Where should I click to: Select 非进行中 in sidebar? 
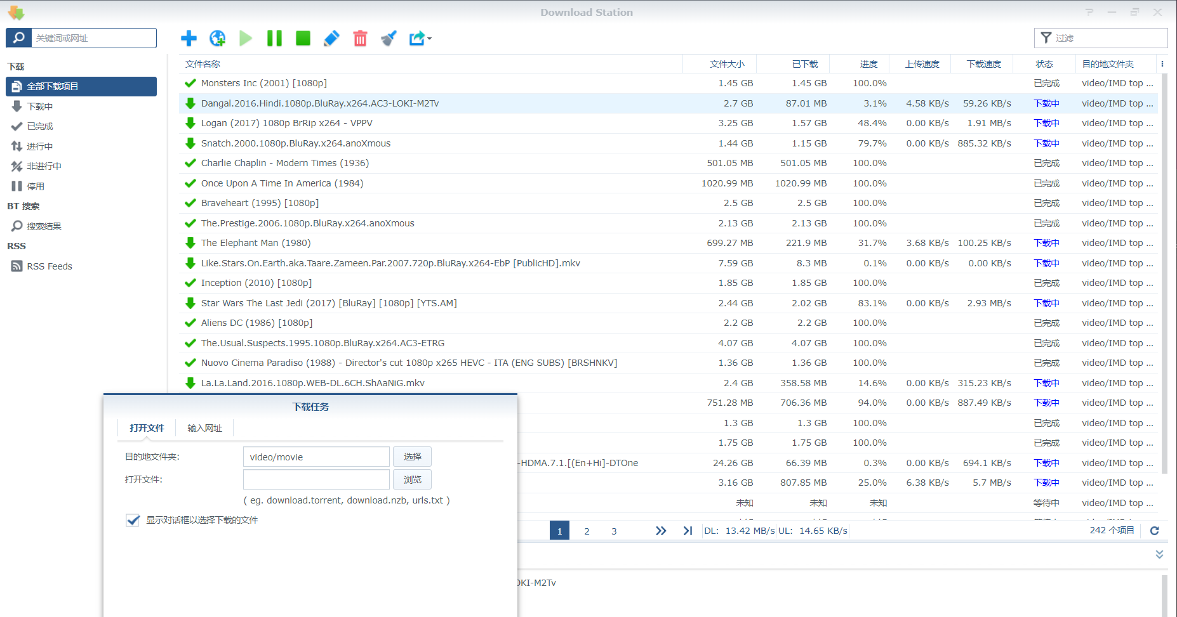[x=81, y=166]
